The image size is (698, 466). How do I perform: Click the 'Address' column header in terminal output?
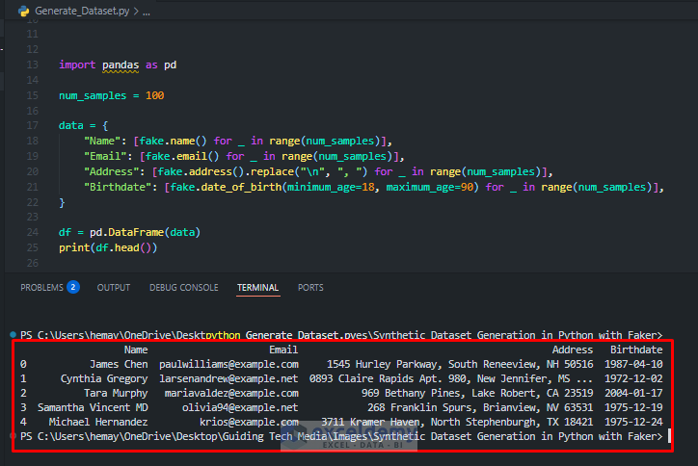[x=573, y=349]
